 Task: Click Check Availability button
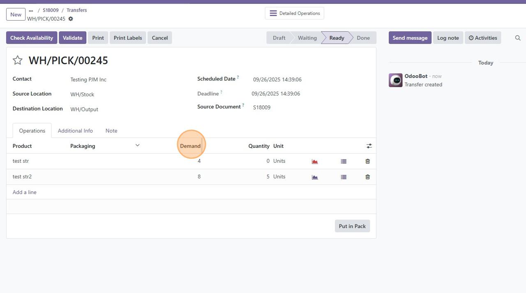pos(32,38)
